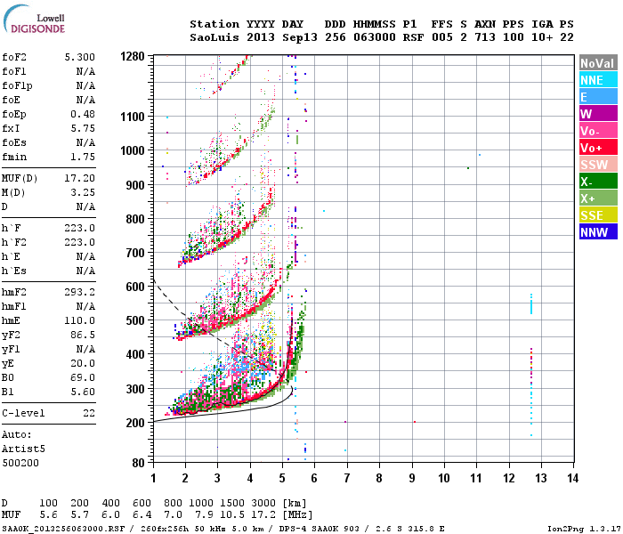Select the Vo- pink legend swatch
The height and width of the screenshot is (534, 623).
598,131
